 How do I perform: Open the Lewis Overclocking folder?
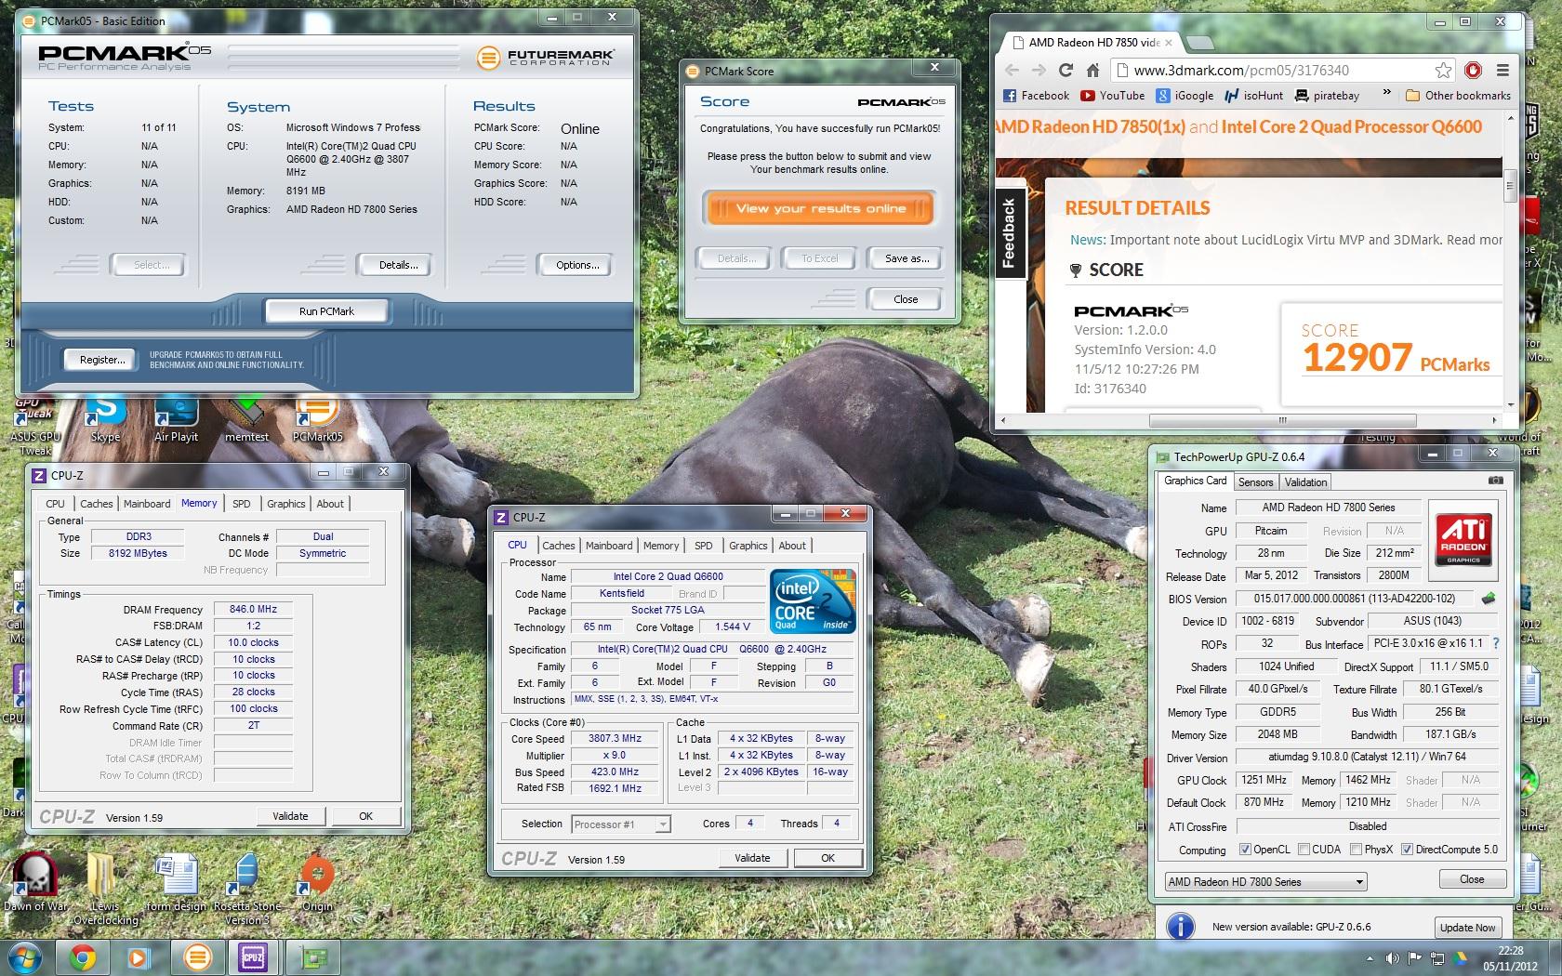pyautogui.click(x=105, y=888)
